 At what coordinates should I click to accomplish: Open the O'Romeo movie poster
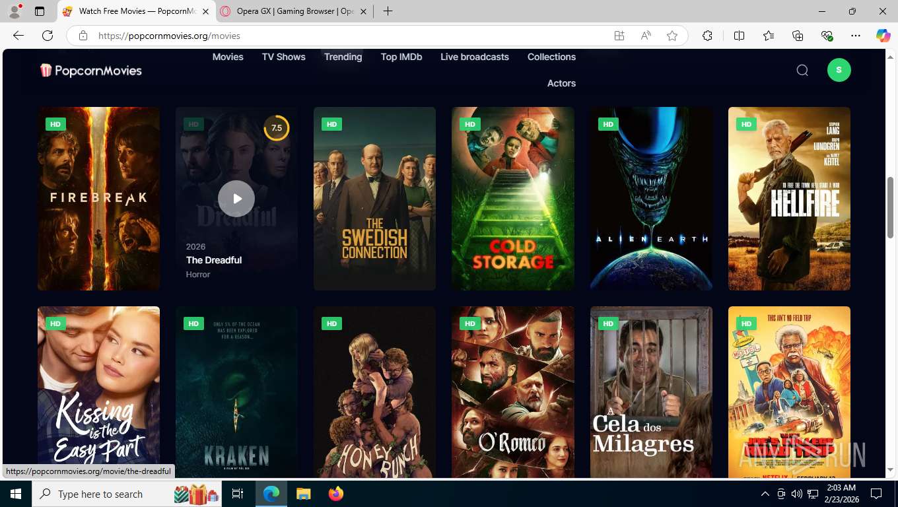513,392
